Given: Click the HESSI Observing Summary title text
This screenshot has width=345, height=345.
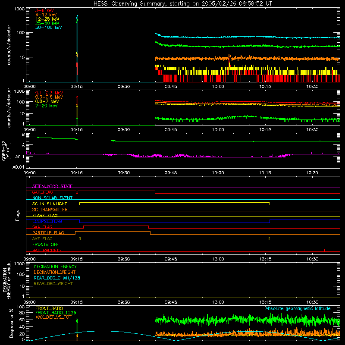Looking at the screenshot, I should (x=182, y=3).
